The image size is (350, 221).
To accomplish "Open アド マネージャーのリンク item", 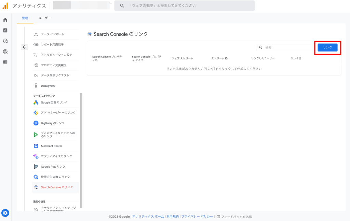I will [x=55, y=113].
